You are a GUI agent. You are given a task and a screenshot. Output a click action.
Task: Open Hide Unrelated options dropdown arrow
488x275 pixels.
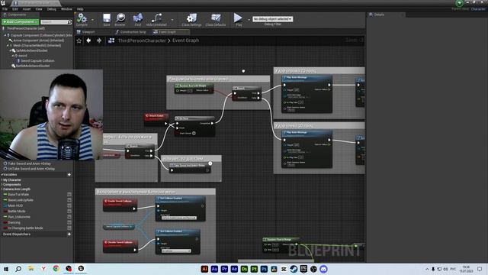(x=172, y=20)
